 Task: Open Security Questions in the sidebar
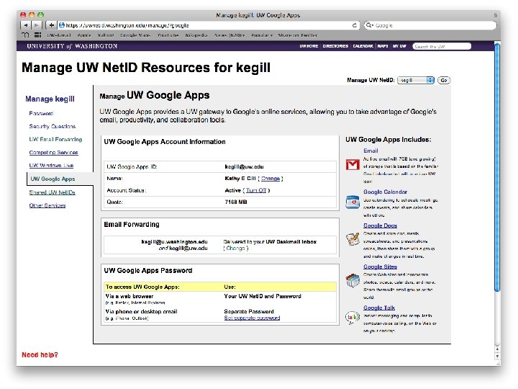click(x=53, y=126)
